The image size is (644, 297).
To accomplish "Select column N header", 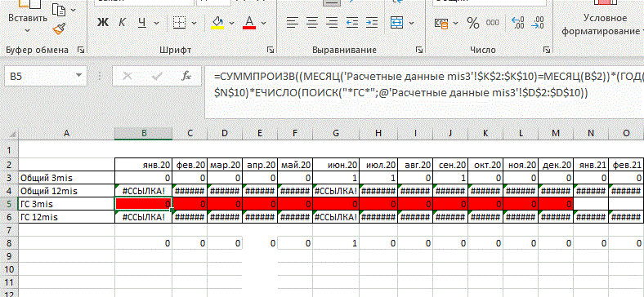I will 591,132.
